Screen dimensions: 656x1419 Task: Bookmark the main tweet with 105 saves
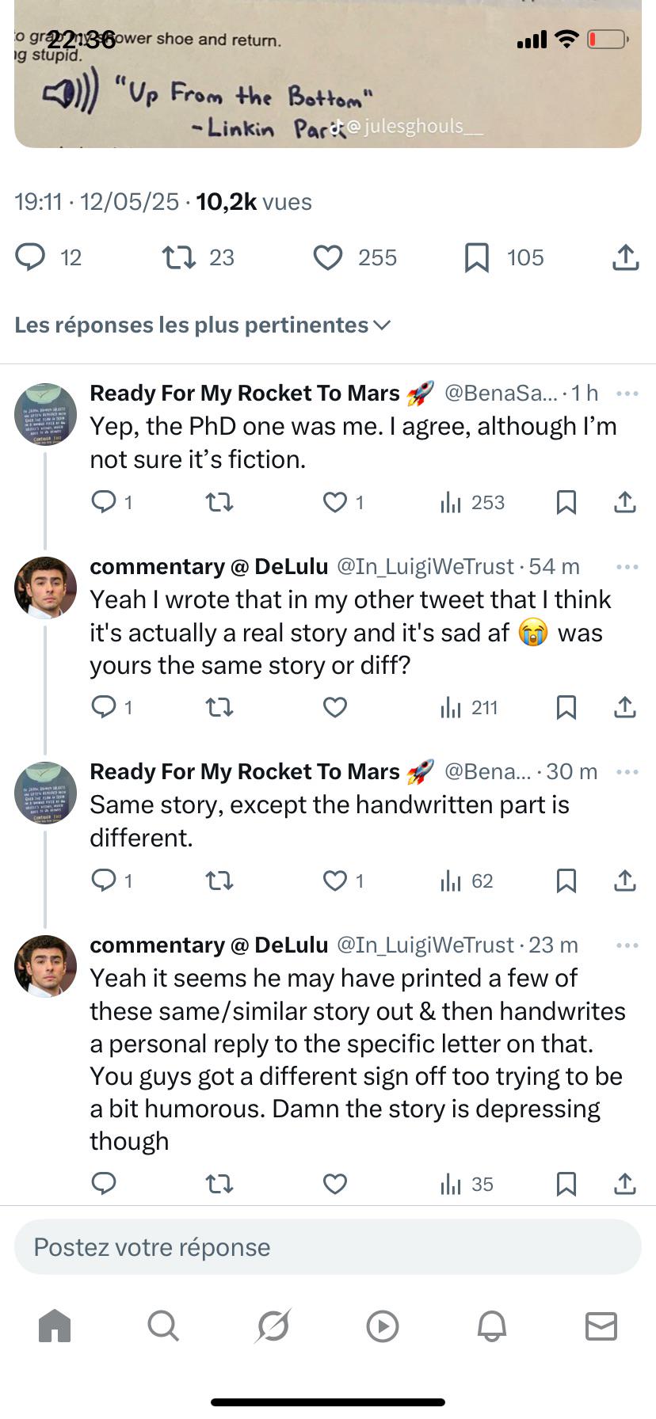(476, 257)
